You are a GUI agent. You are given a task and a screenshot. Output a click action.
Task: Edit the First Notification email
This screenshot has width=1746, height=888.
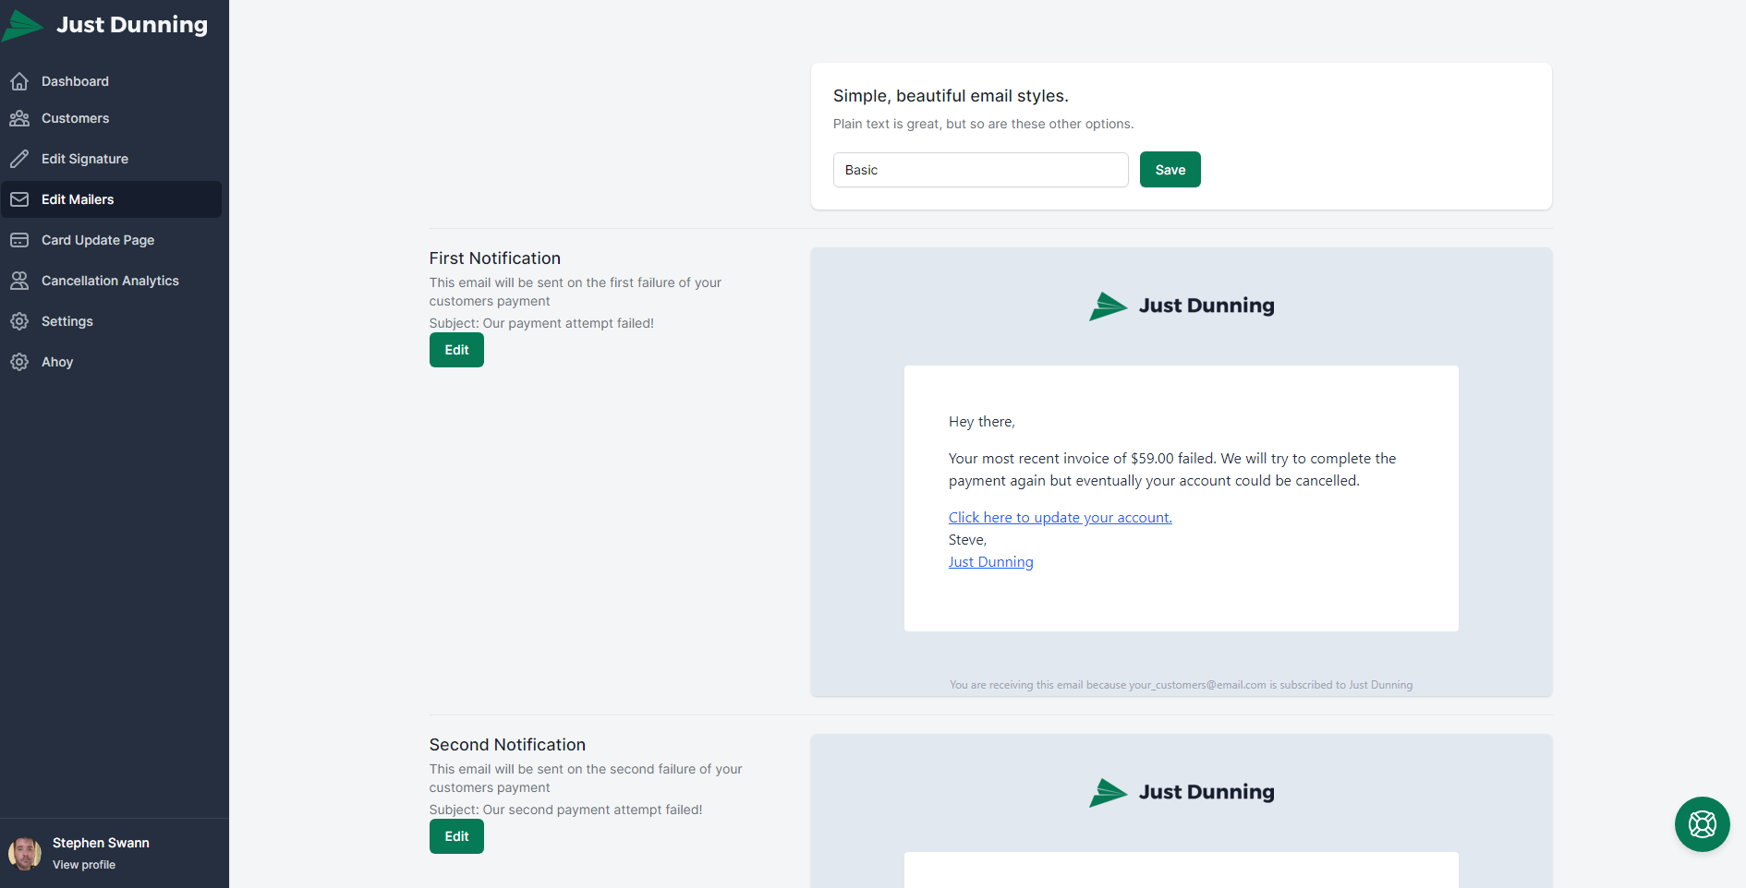click(x=456, y=350)
